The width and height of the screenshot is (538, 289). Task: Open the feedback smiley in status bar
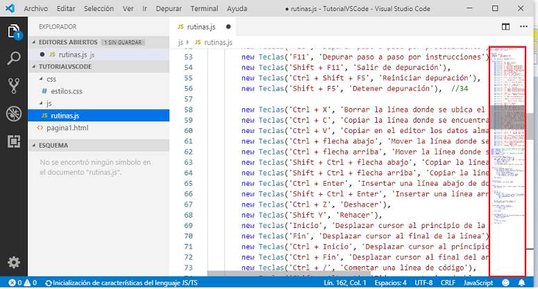click(x=505, y=283)
